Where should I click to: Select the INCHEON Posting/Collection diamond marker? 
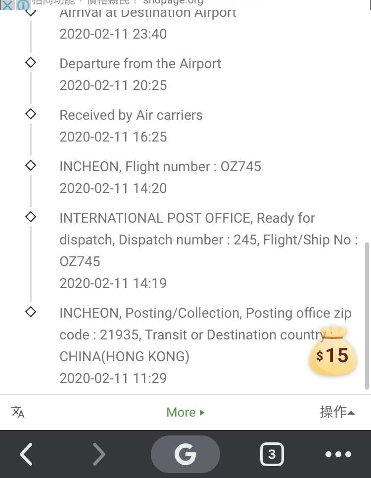[x=31, y=312]
